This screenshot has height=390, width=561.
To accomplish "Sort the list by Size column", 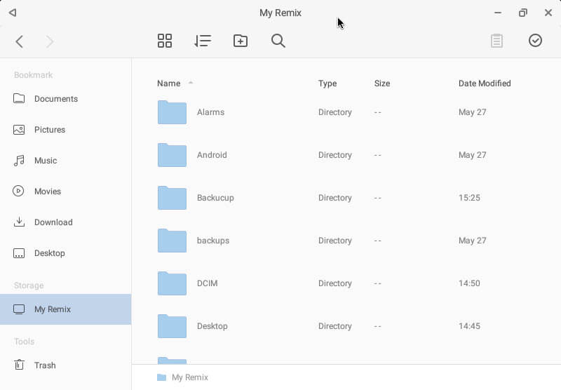I will coord(381,83).
